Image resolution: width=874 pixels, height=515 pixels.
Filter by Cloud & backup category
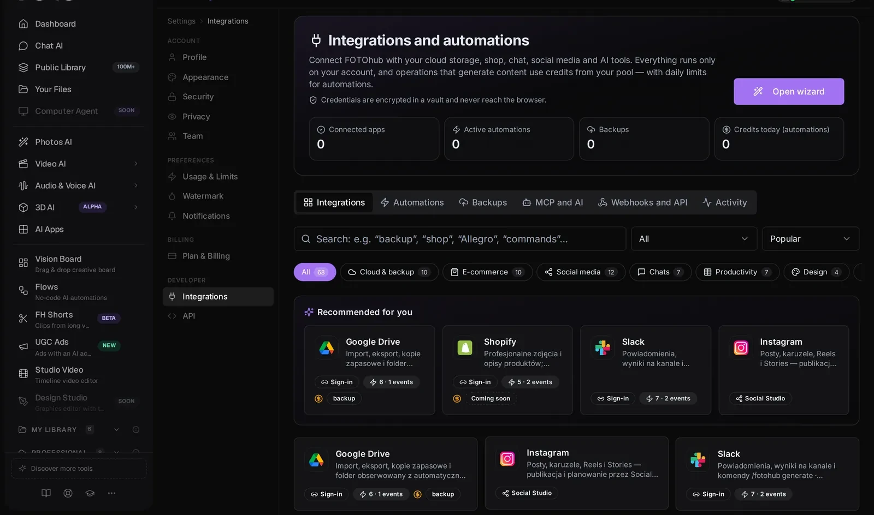click(389, 272)
